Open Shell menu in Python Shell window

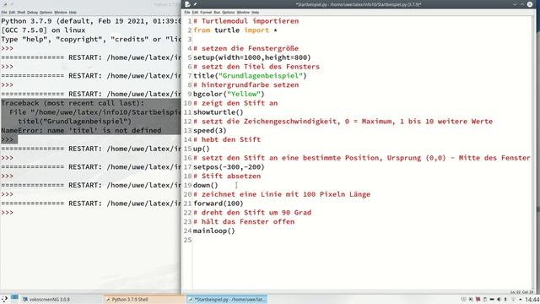click(21, 13)
